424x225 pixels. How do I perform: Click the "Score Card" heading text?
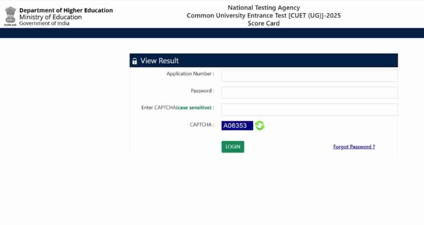point(264,23)
